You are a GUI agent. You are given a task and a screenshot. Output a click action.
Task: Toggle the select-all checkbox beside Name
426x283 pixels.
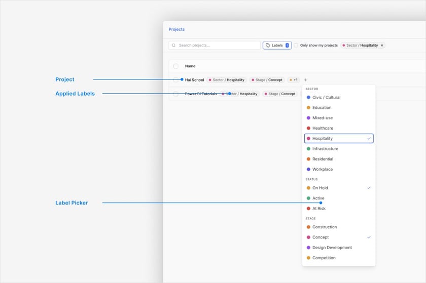tap(176, 66)
